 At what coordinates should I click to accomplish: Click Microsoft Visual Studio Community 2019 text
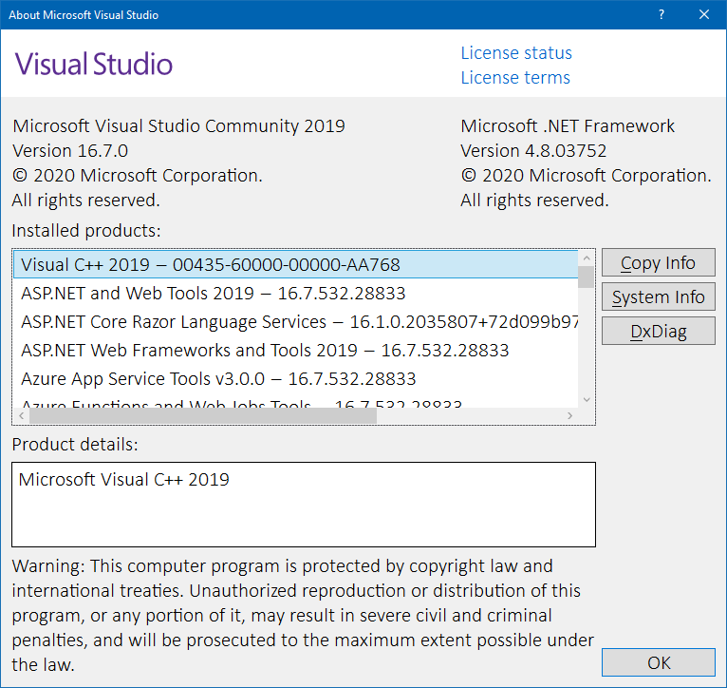tap(178, 126)
